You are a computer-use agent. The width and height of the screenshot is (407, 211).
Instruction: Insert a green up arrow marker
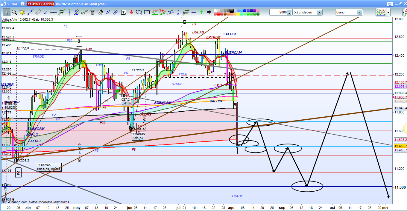click(201, 12)
